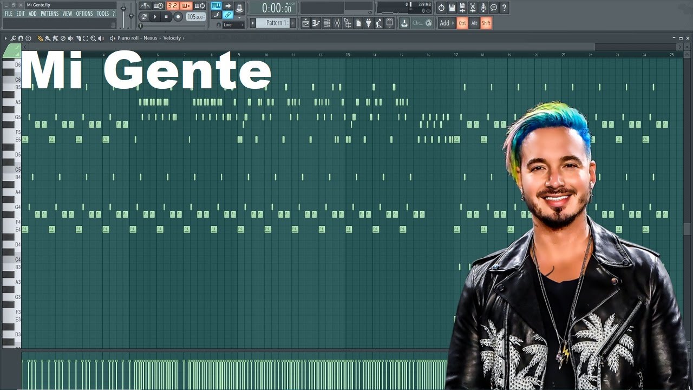The height and width of the screenshot is (390, 693).
Task: Open the multilink knob controller icon
Action: coord(240,8)
